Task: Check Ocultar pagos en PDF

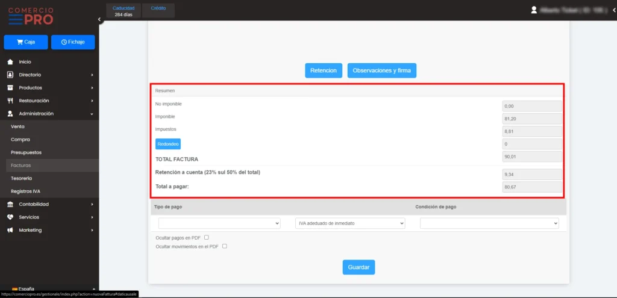Action: 207,237
